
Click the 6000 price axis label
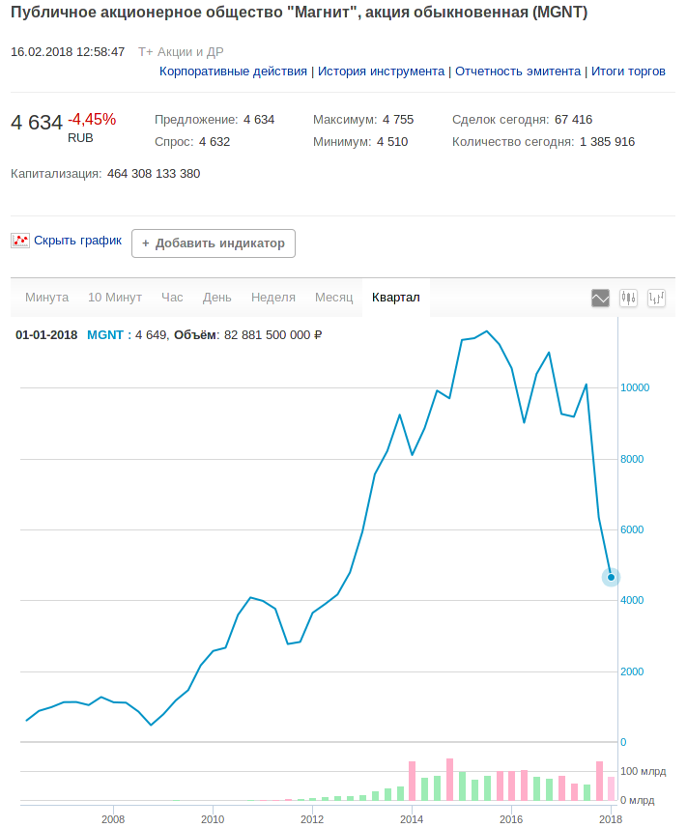632,529
